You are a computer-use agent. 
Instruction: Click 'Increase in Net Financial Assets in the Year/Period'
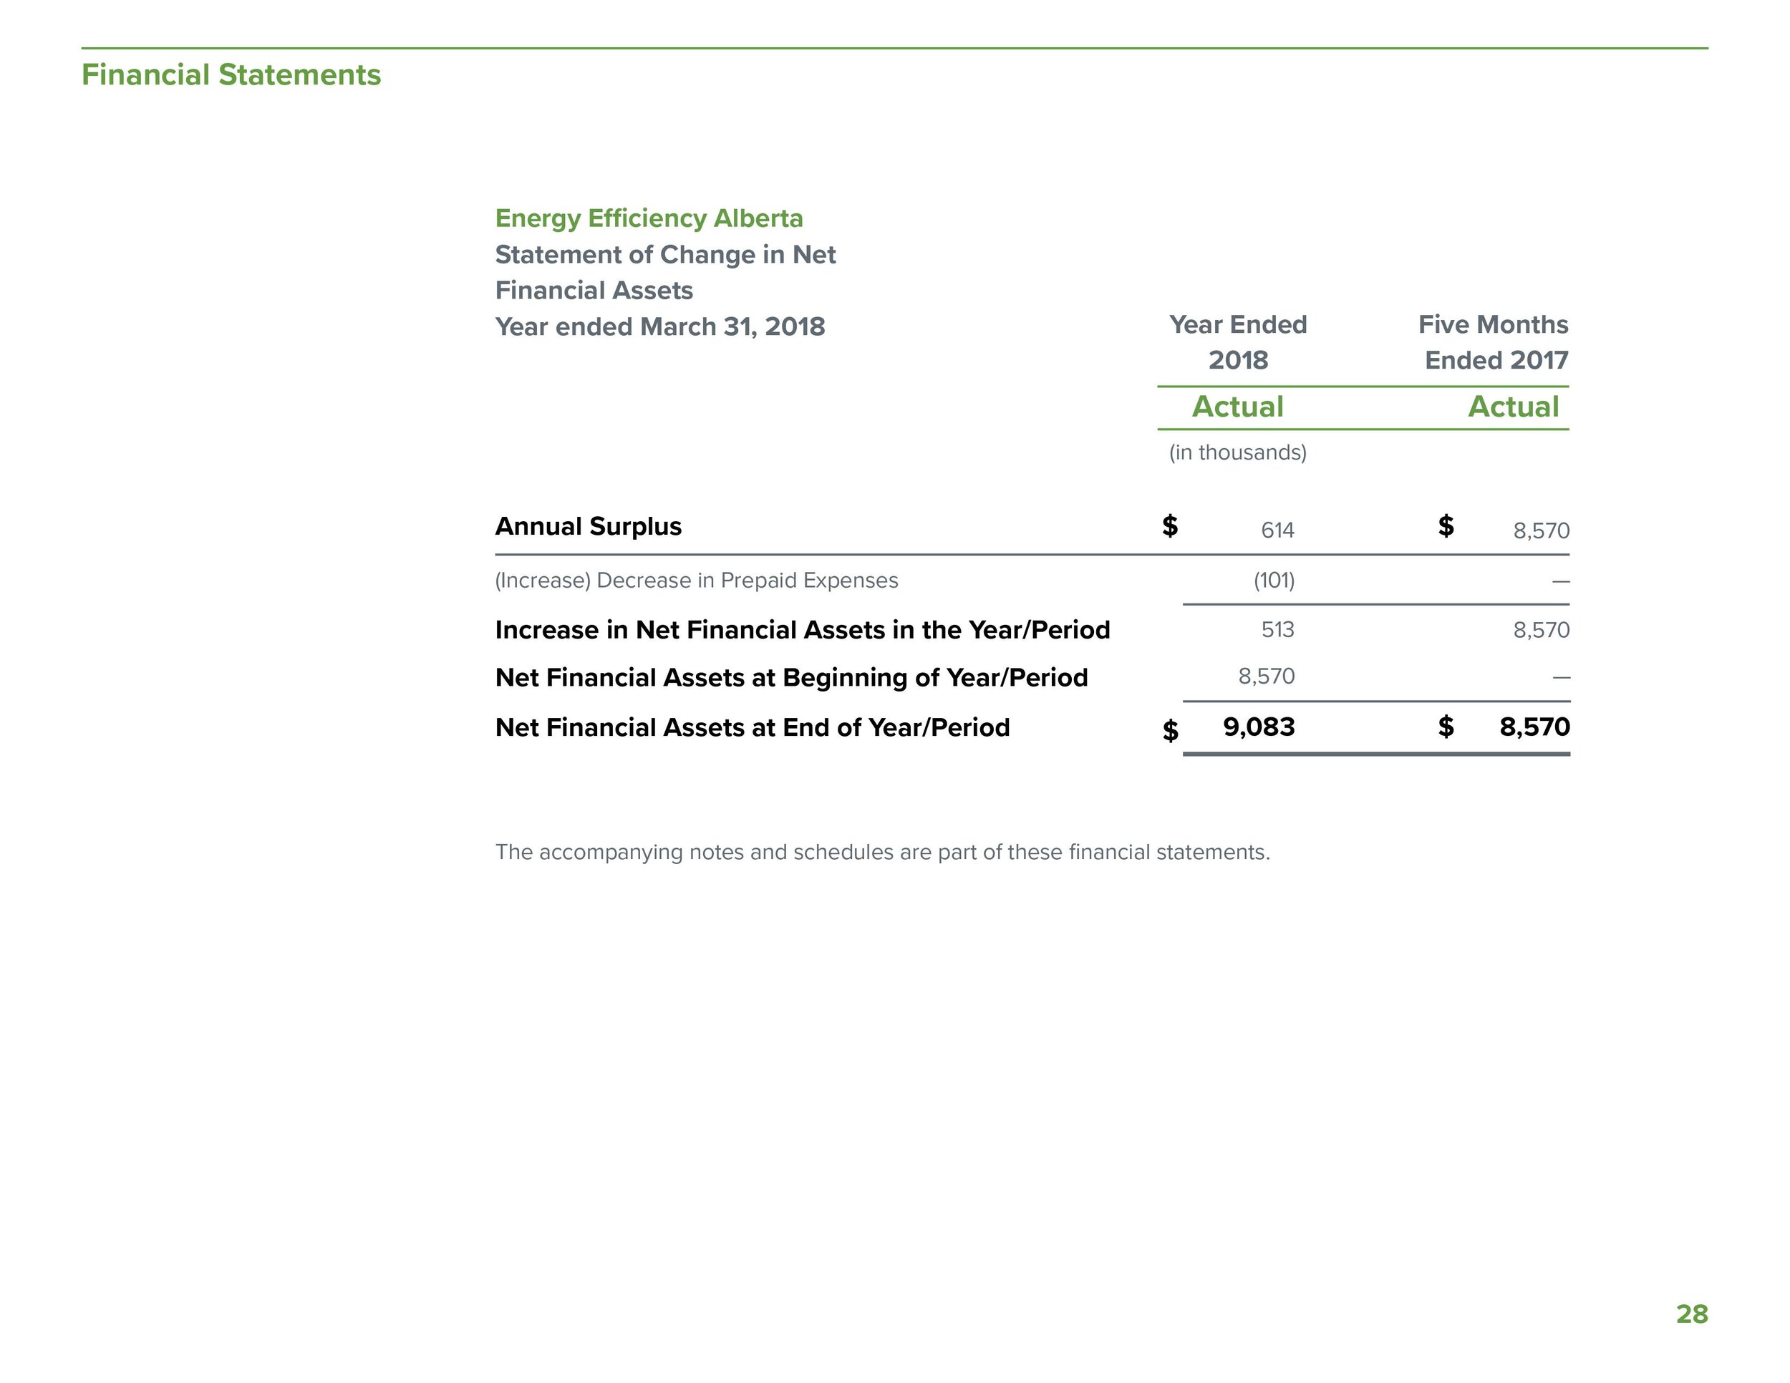(803, 630)
